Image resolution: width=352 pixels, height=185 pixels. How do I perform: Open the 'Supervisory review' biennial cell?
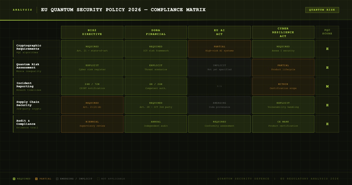[x=92, y=124]
